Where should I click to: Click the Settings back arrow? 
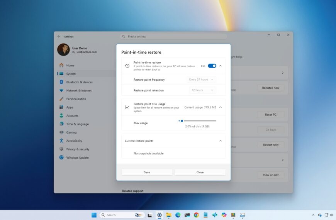[x=59, y=36]
